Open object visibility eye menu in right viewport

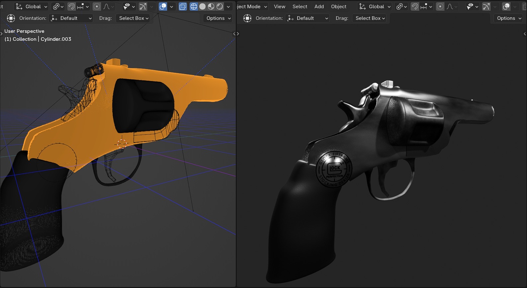[x=472, y=7]
